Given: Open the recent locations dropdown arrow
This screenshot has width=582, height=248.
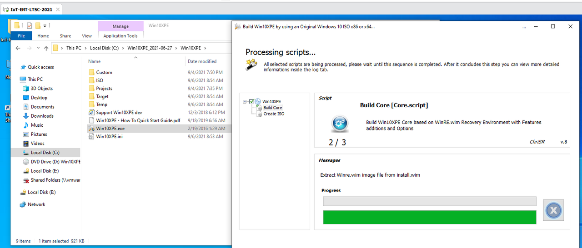Looking at the screenshot, I should [38, 48].
